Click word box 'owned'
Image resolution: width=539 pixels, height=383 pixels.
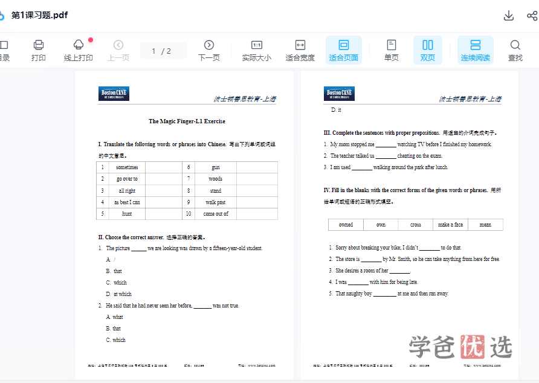tap(346, 225)
